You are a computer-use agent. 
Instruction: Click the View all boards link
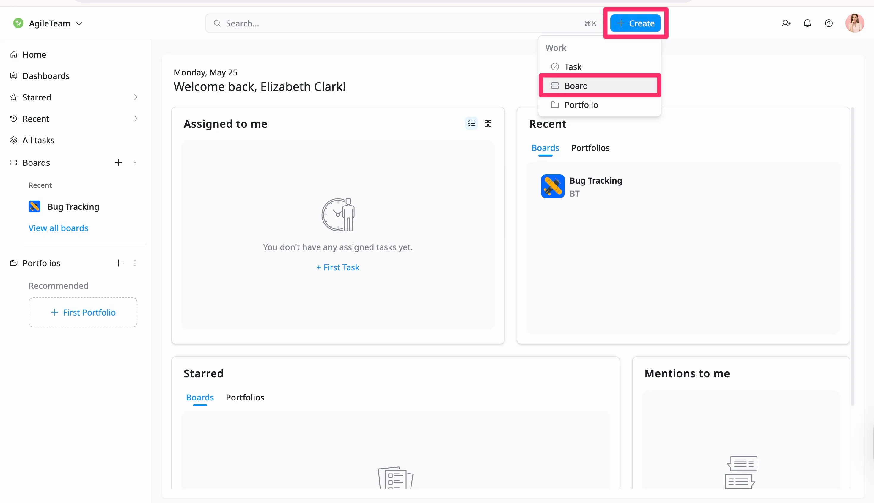coord(58,228)
